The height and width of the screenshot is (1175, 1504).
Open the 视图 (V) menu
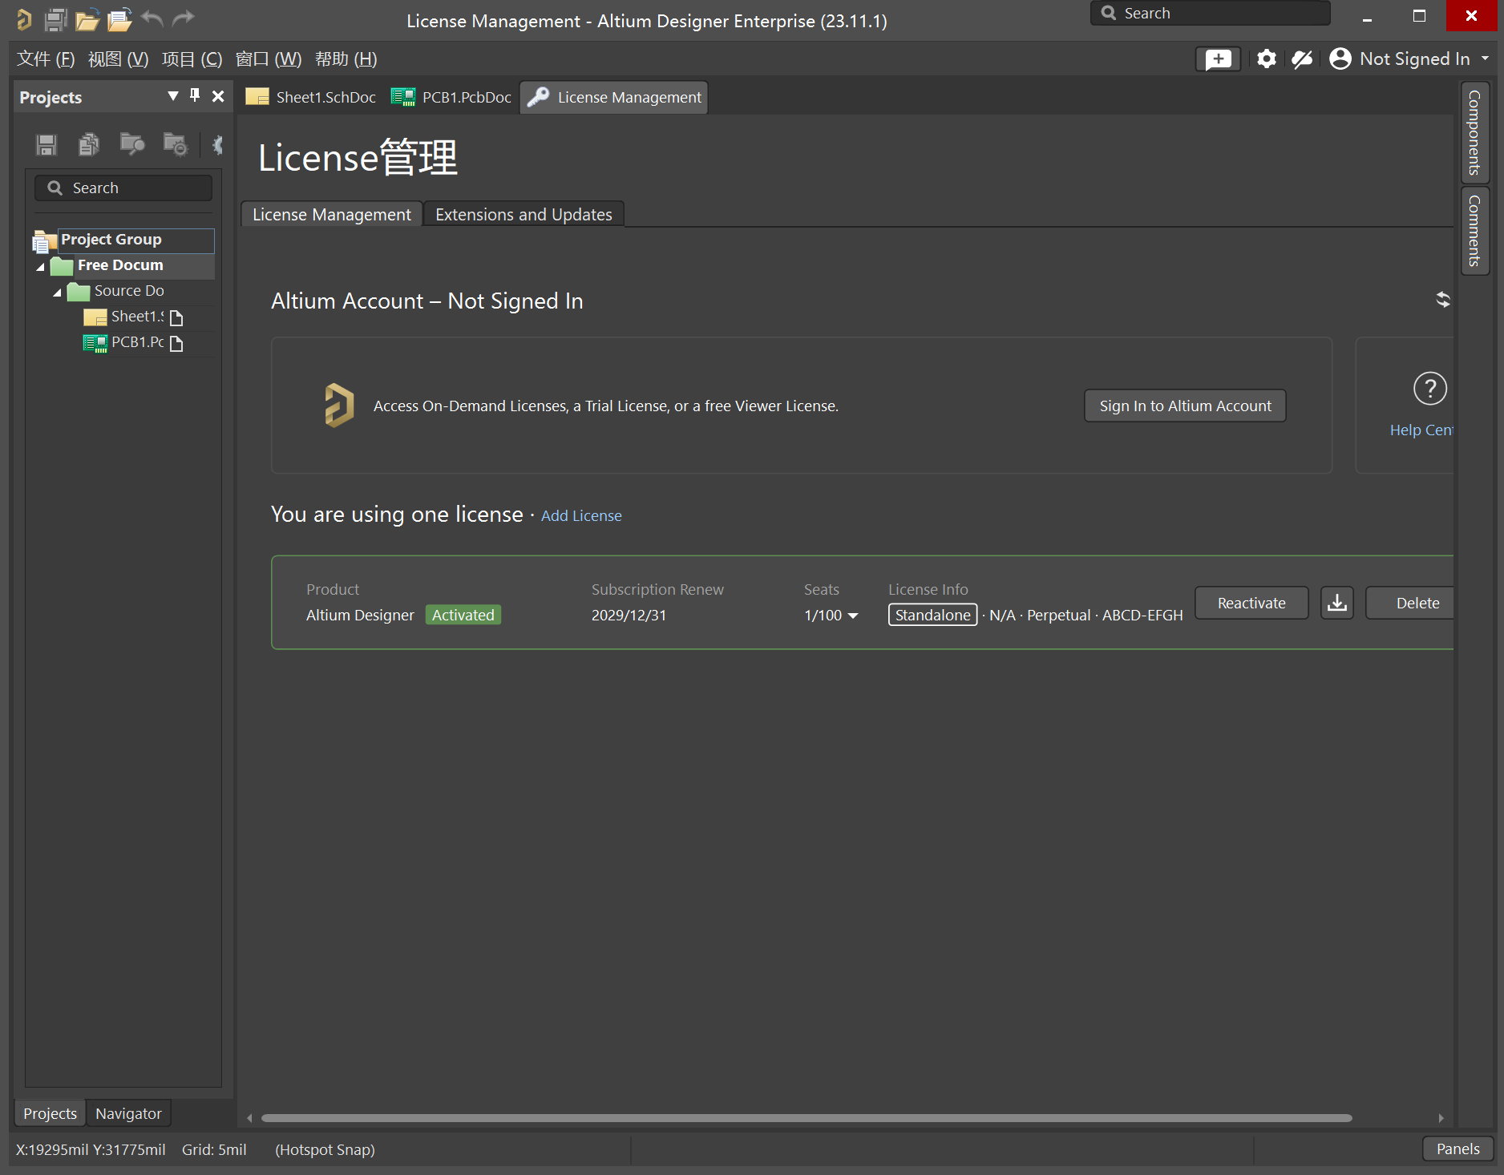(118, 59)
